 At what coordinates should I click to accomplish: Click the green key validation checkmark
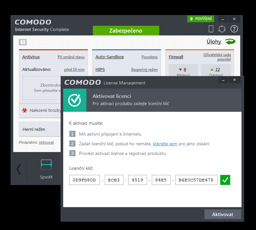(225, 180)
